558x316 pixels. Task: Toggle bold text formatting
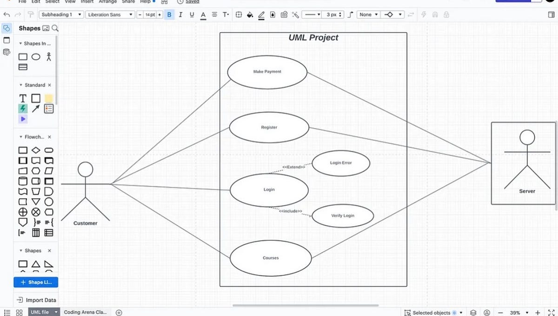click(x=169, y=14)
